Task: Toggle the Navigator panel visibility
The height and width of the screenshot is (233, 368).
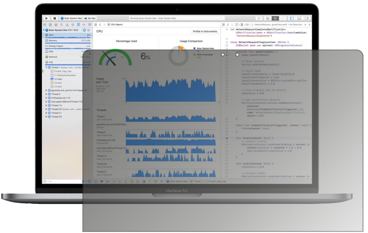Action: pos(292,18)
